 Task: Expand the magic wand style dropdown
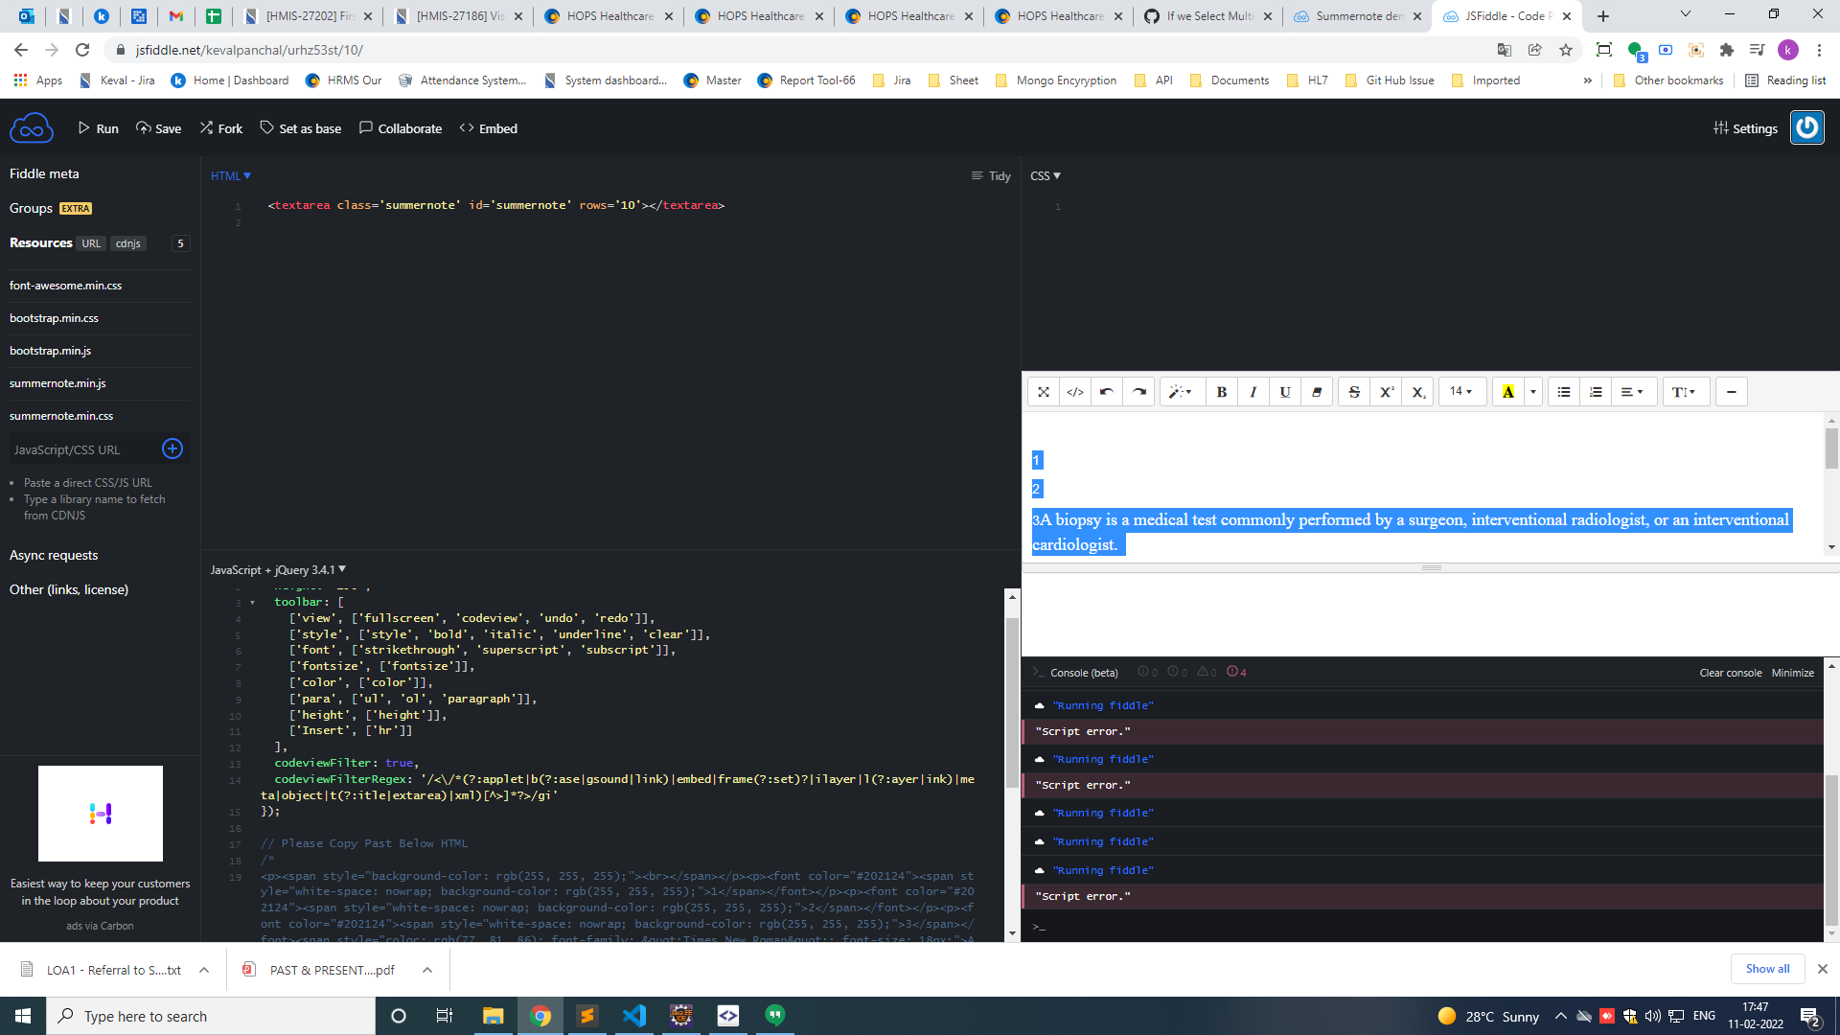1180,392
